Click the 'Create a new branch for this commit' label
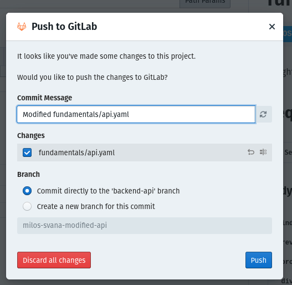 [x=96, y=206]
